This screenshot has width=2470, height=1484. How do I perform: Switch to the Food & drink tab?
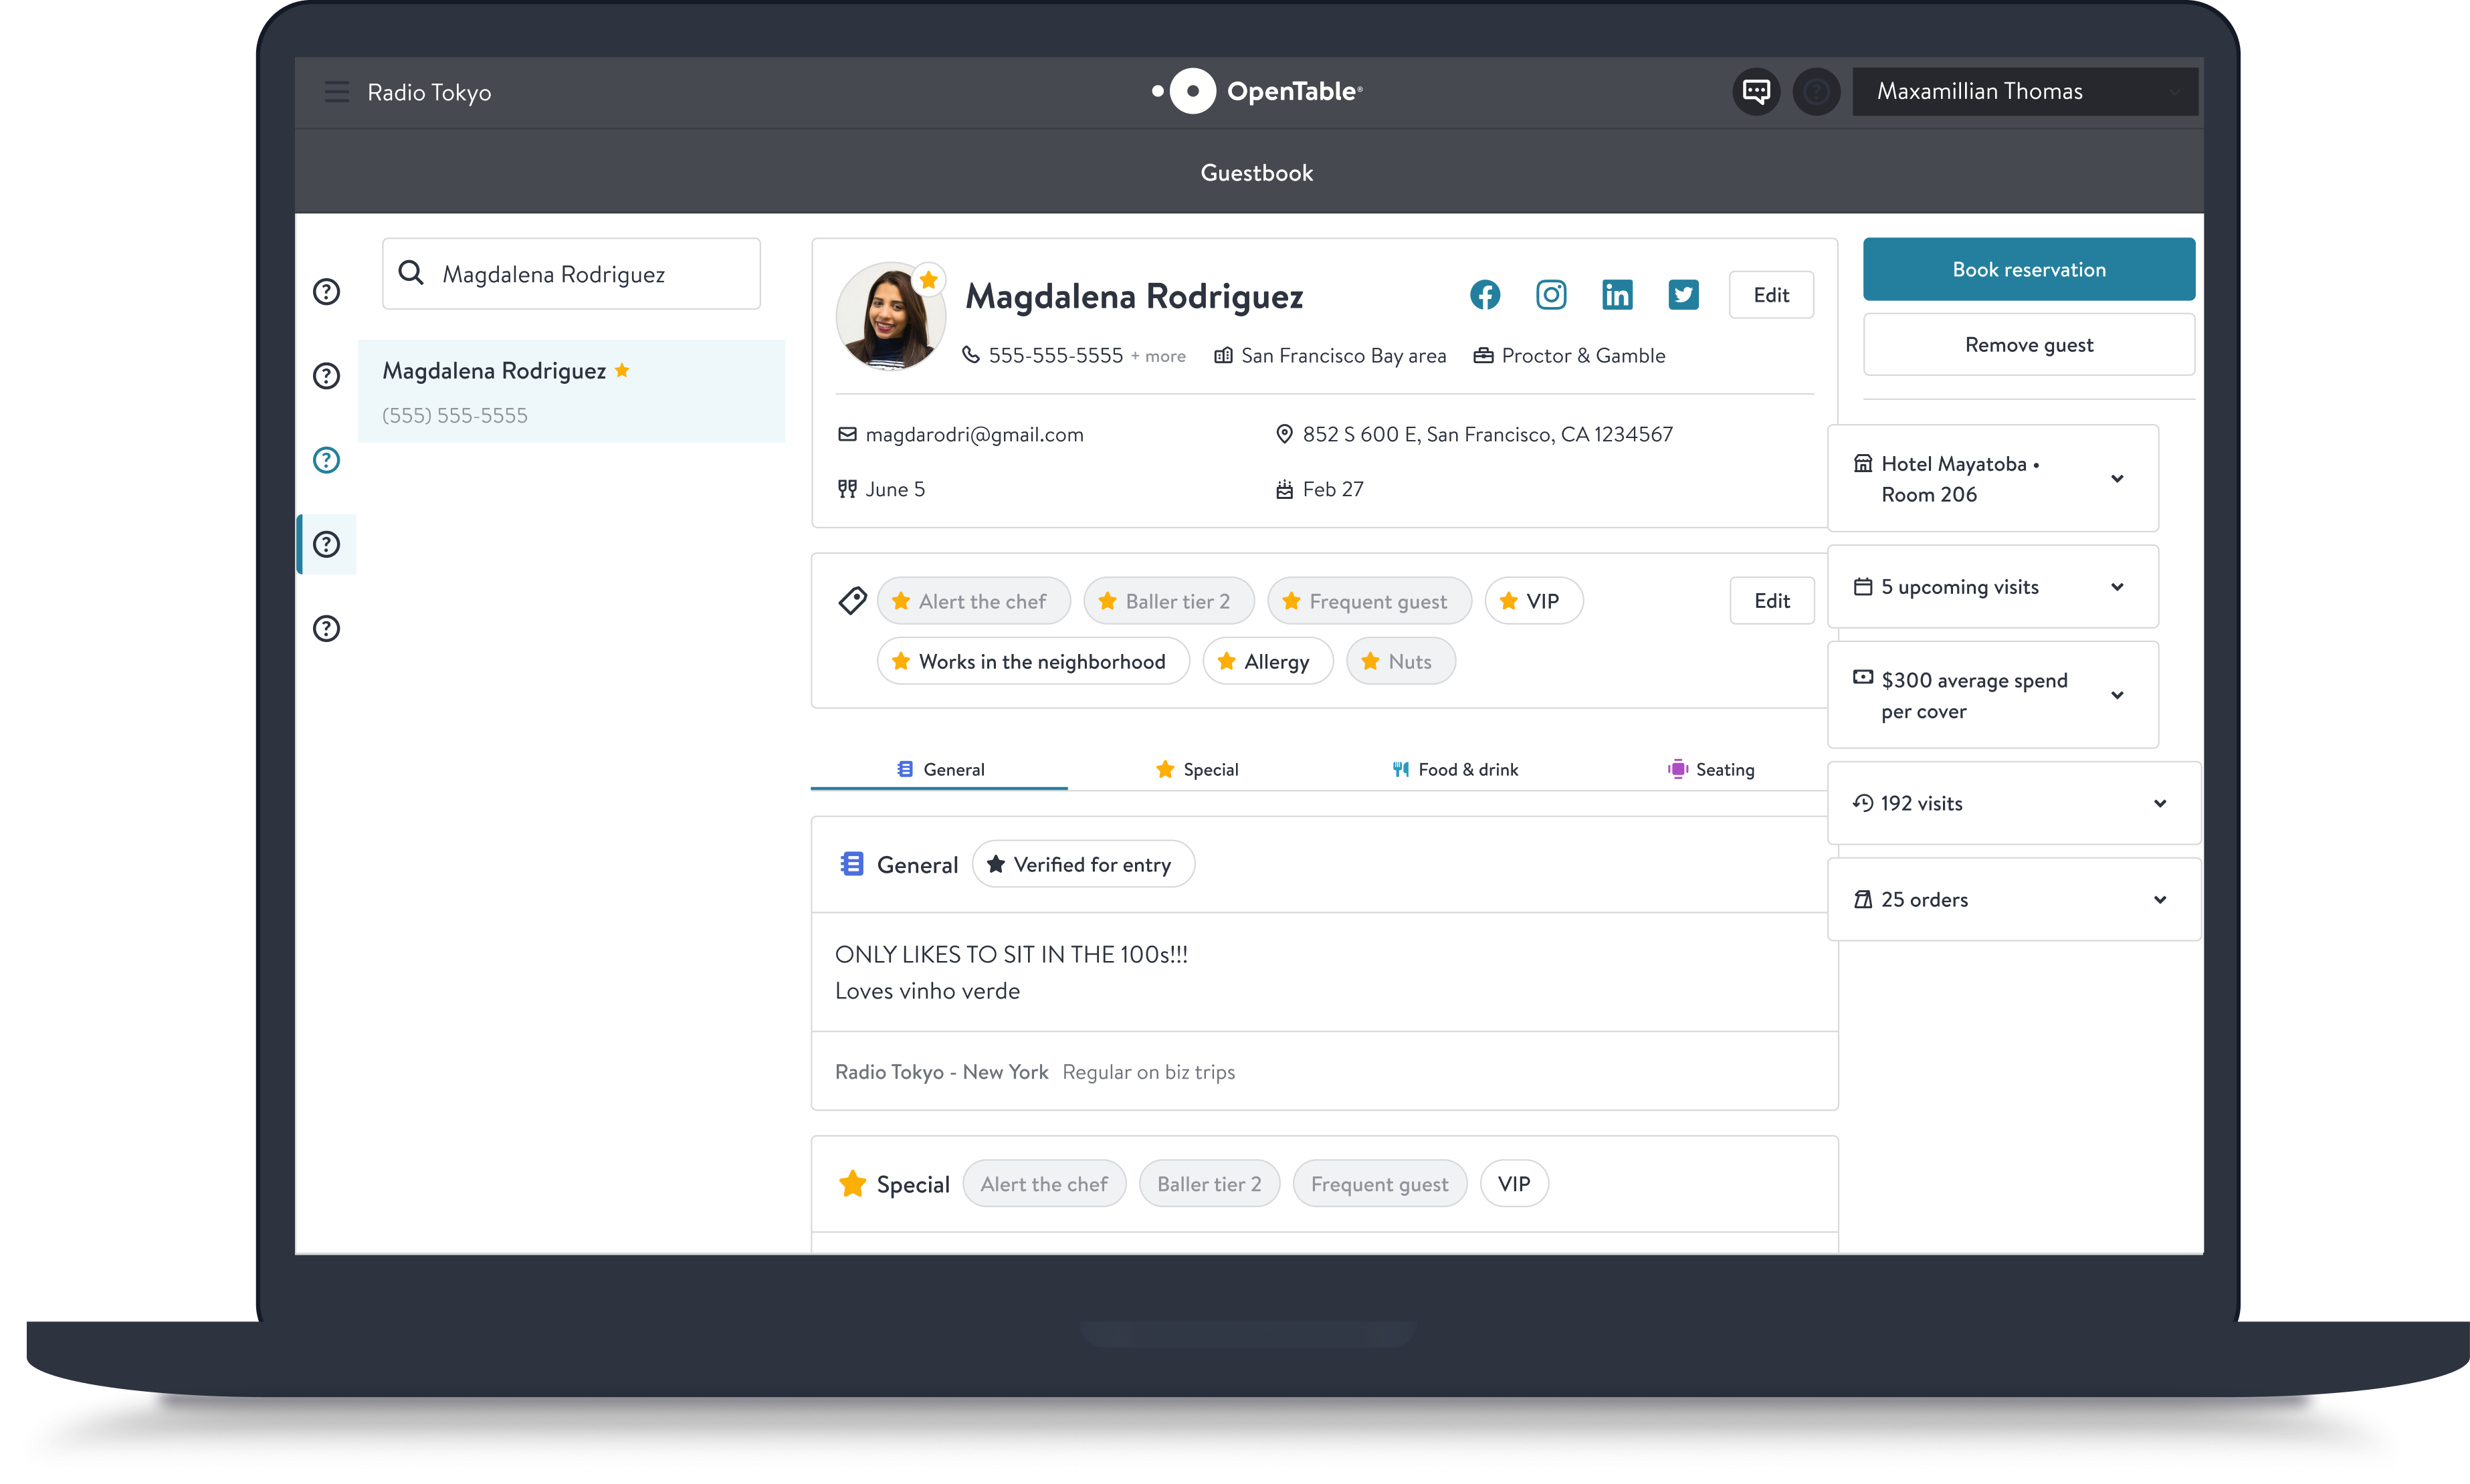point(1455,769)
